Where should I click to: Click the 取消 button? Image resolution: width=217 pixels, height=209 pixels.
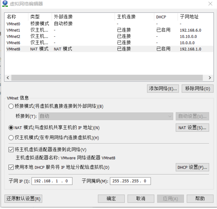click(141, 199)
